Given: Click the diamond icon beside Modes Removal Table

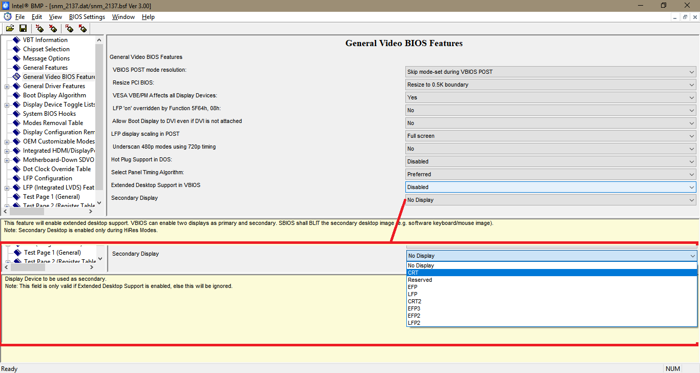Looking at the screenshot, I should (17, 123).
